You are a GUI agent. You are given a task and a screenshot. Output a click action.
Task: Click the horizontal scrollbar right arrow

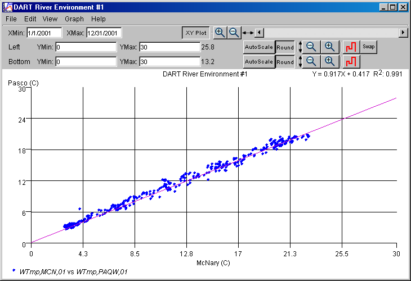403,33
